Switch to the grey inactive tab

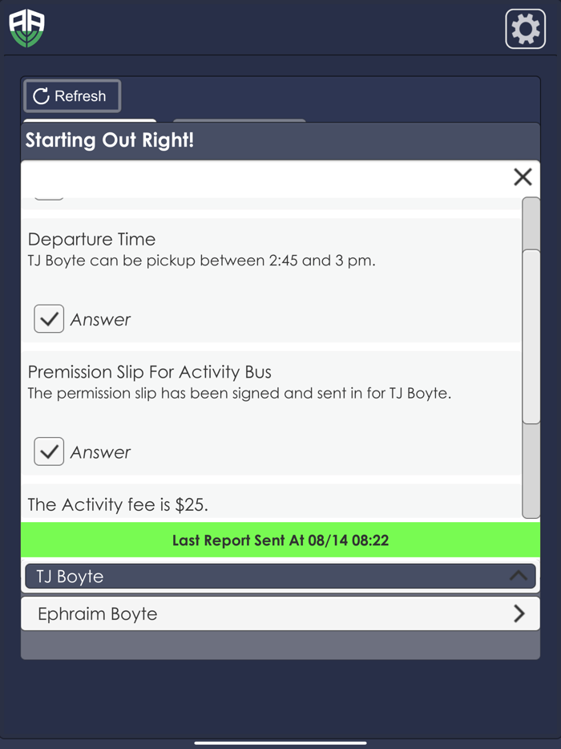click(239, 121)
